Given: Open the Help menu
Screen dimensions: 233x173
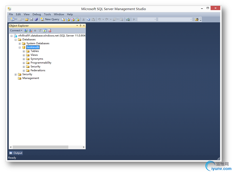Looking at the screenshot, I should point(70,14).
